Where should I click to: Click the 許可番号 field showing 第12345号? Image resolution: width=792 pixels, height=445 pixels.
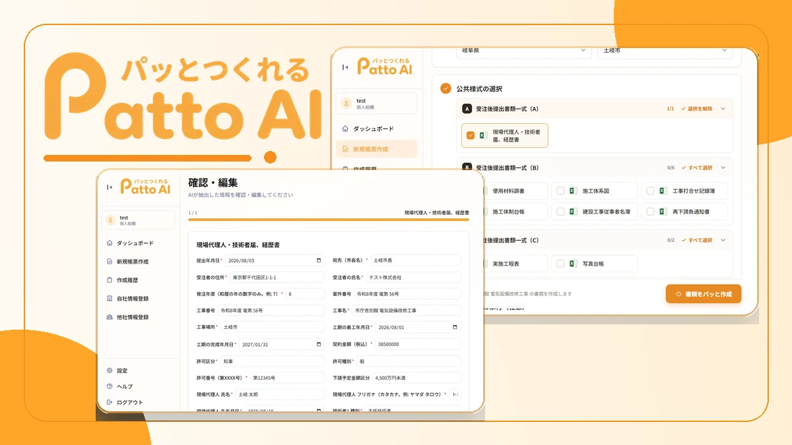click(x=287, y=378)
